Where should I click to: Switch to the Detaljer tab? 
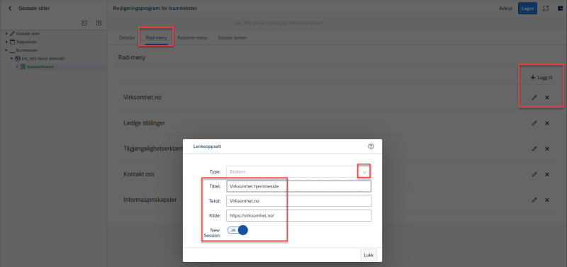tap(128, 38)
